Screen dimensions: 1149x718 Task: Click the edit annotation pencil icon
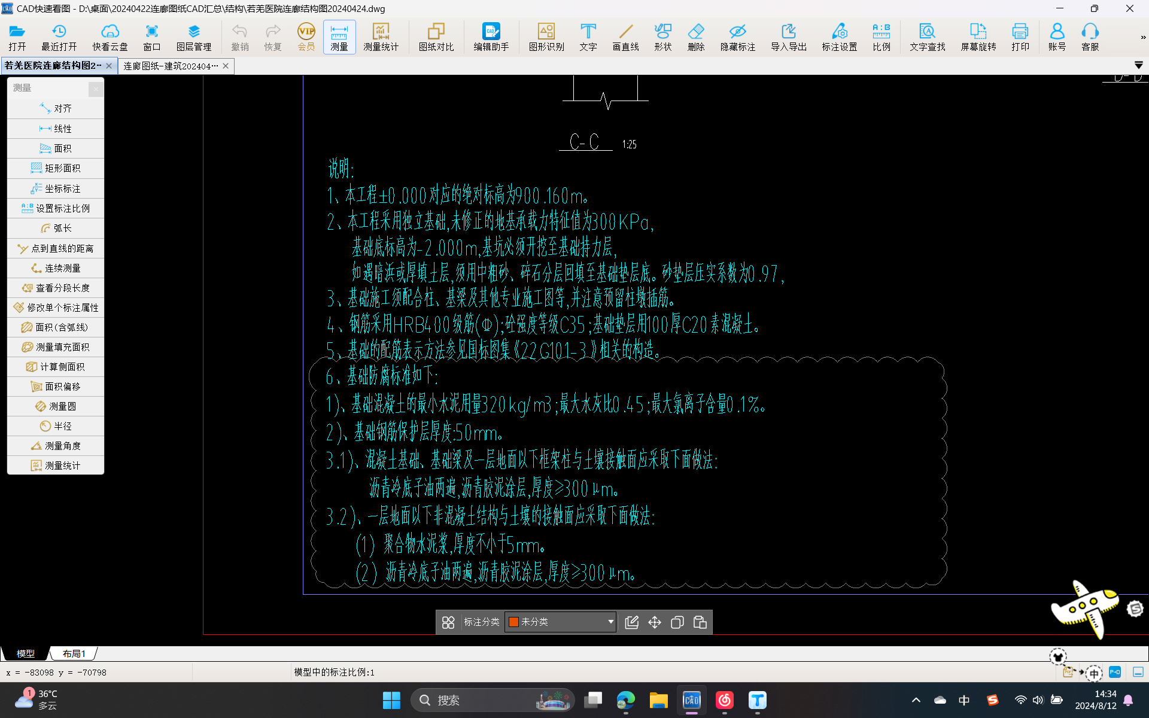pos(631,622)
